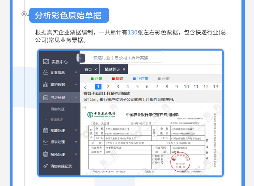Click the 期初数据 bar chart icon

click(x=45, y=85)
